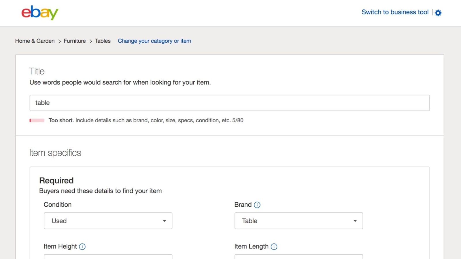The image size is (461, 259).
Task: Click the Tables breadcrumb
Action: [103, 41]
